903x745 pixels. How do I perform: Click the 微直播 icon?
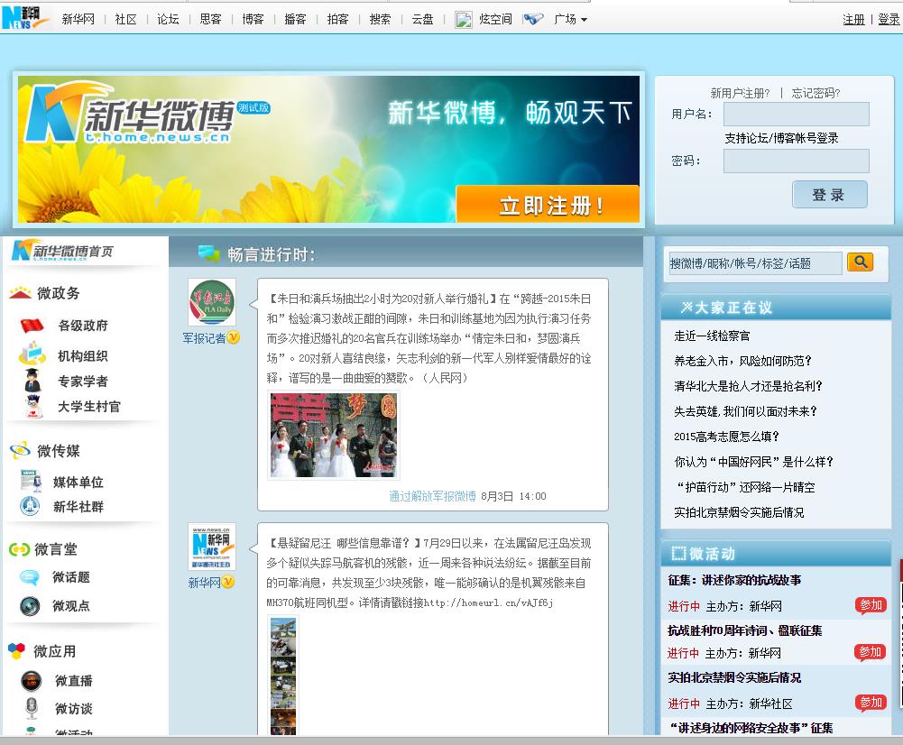(x=31, y=681)
